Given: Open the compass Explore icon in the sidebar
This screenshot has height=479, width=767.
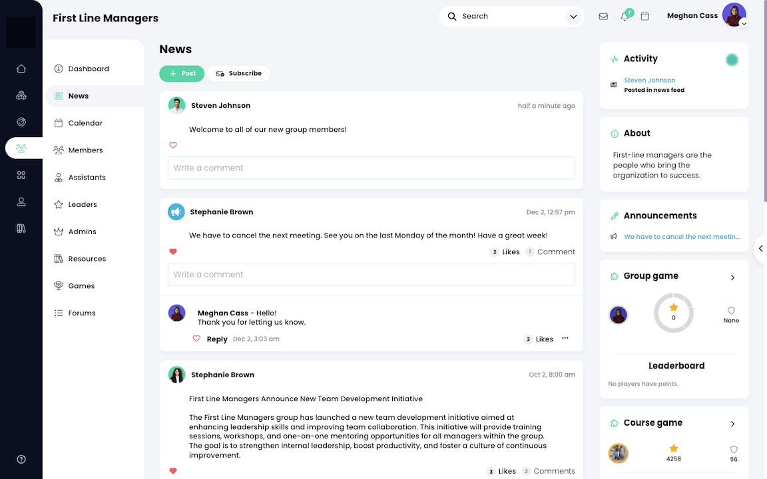Looking at the screenshot, I should (x=21, y=122).
